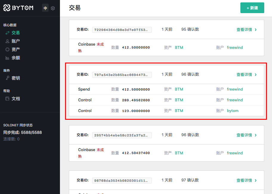Open freewind account in 412.50437400 Coinbase row
Image resolution: width=272 pixels, height=194 pixels.
click(235, 153)
